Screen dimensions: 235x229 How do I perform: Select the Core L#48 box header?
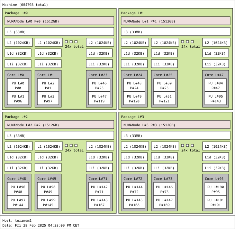pos(17,178)
